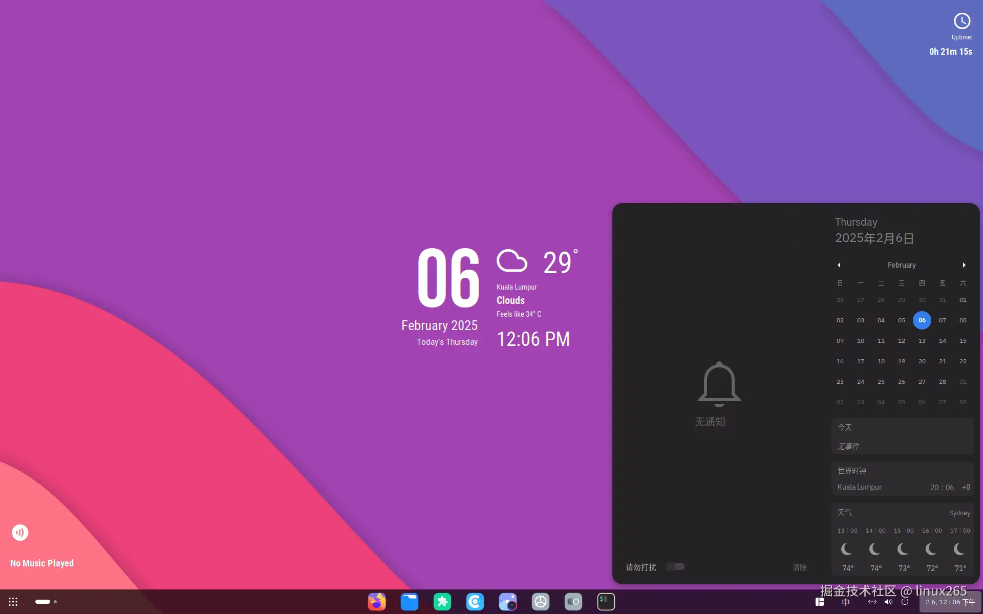The width and height of the screenshot is (983, 614).
Task: Launch the file manager from the dock
Action: 410,602
